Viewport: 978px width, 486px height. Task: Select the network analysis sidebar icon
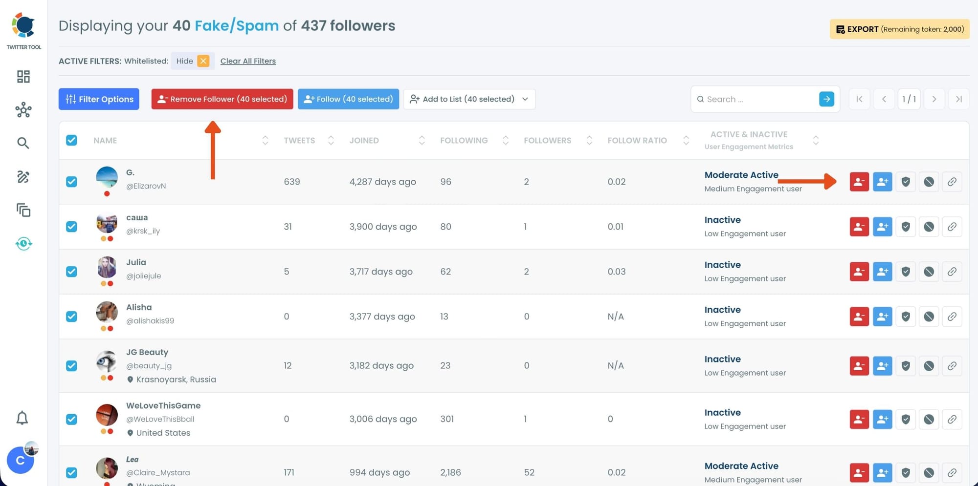coord(23,110)
